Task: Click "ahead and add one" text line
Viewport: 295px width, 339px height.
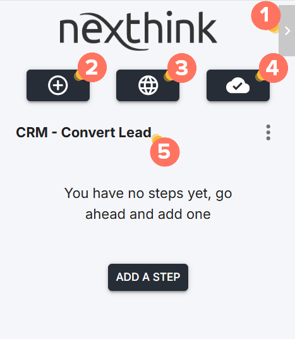Action: point(148,214)
